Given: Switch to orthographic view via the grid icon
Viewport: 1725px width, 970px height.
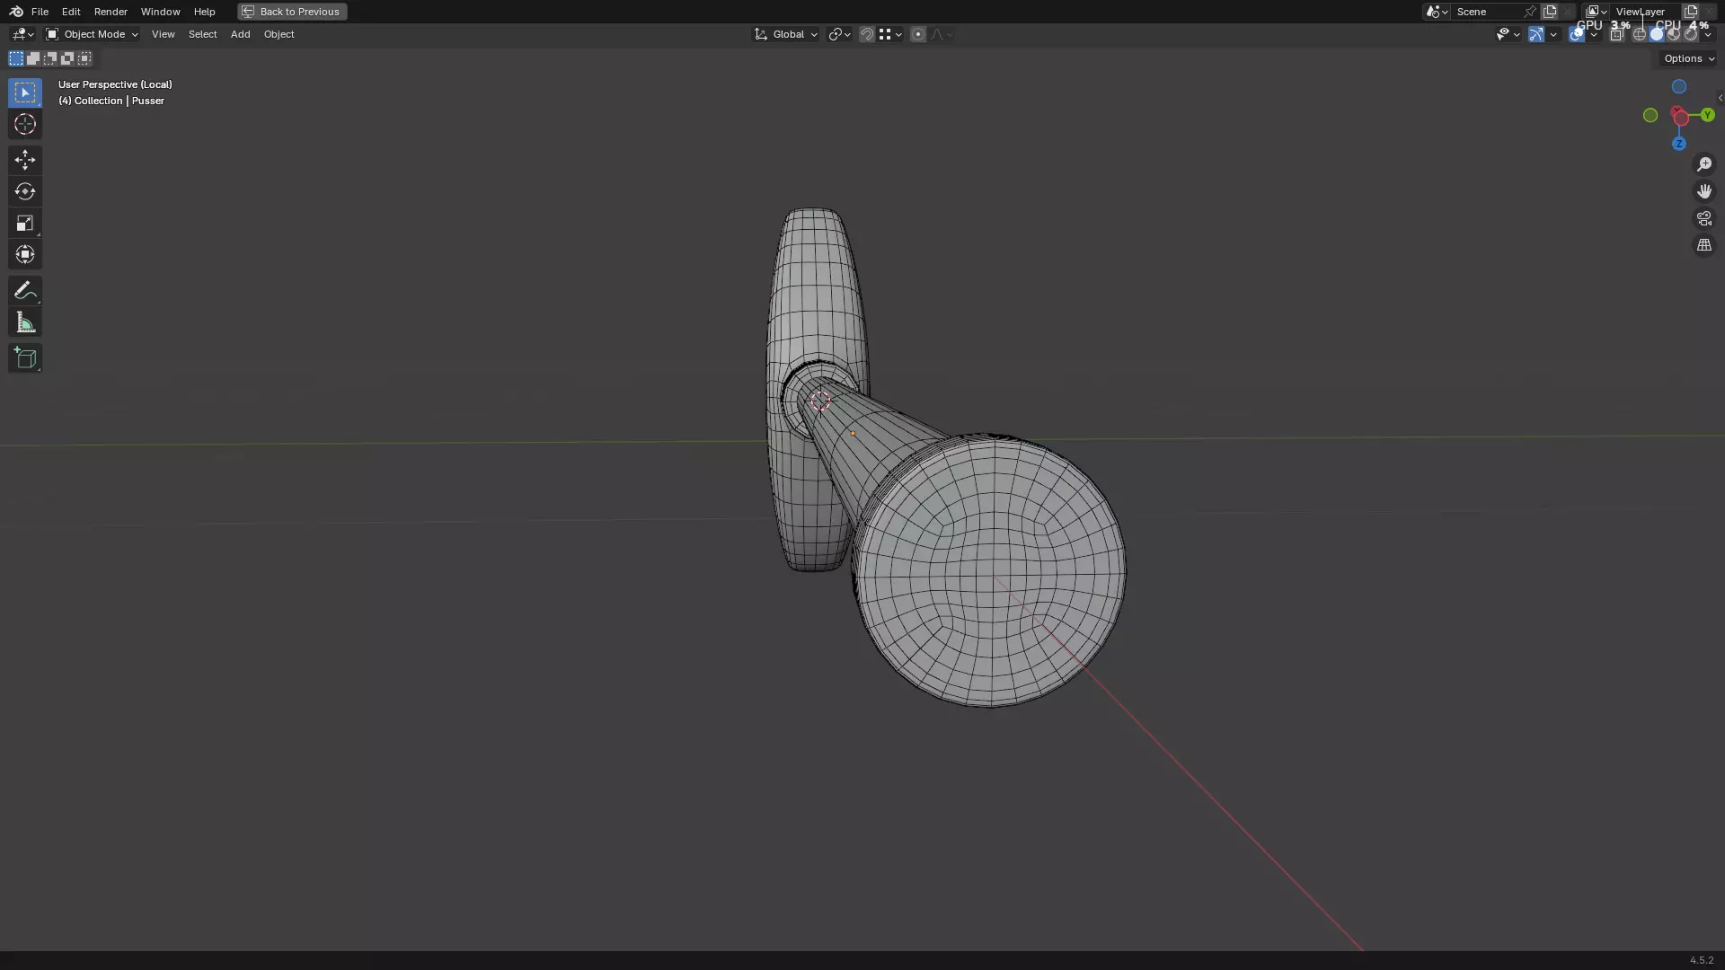Looking at the screenshot, I should [1703, 245].
